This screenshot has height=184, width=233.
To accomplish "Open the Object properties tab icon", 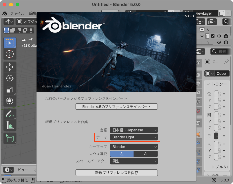I will tap(198, 134).
